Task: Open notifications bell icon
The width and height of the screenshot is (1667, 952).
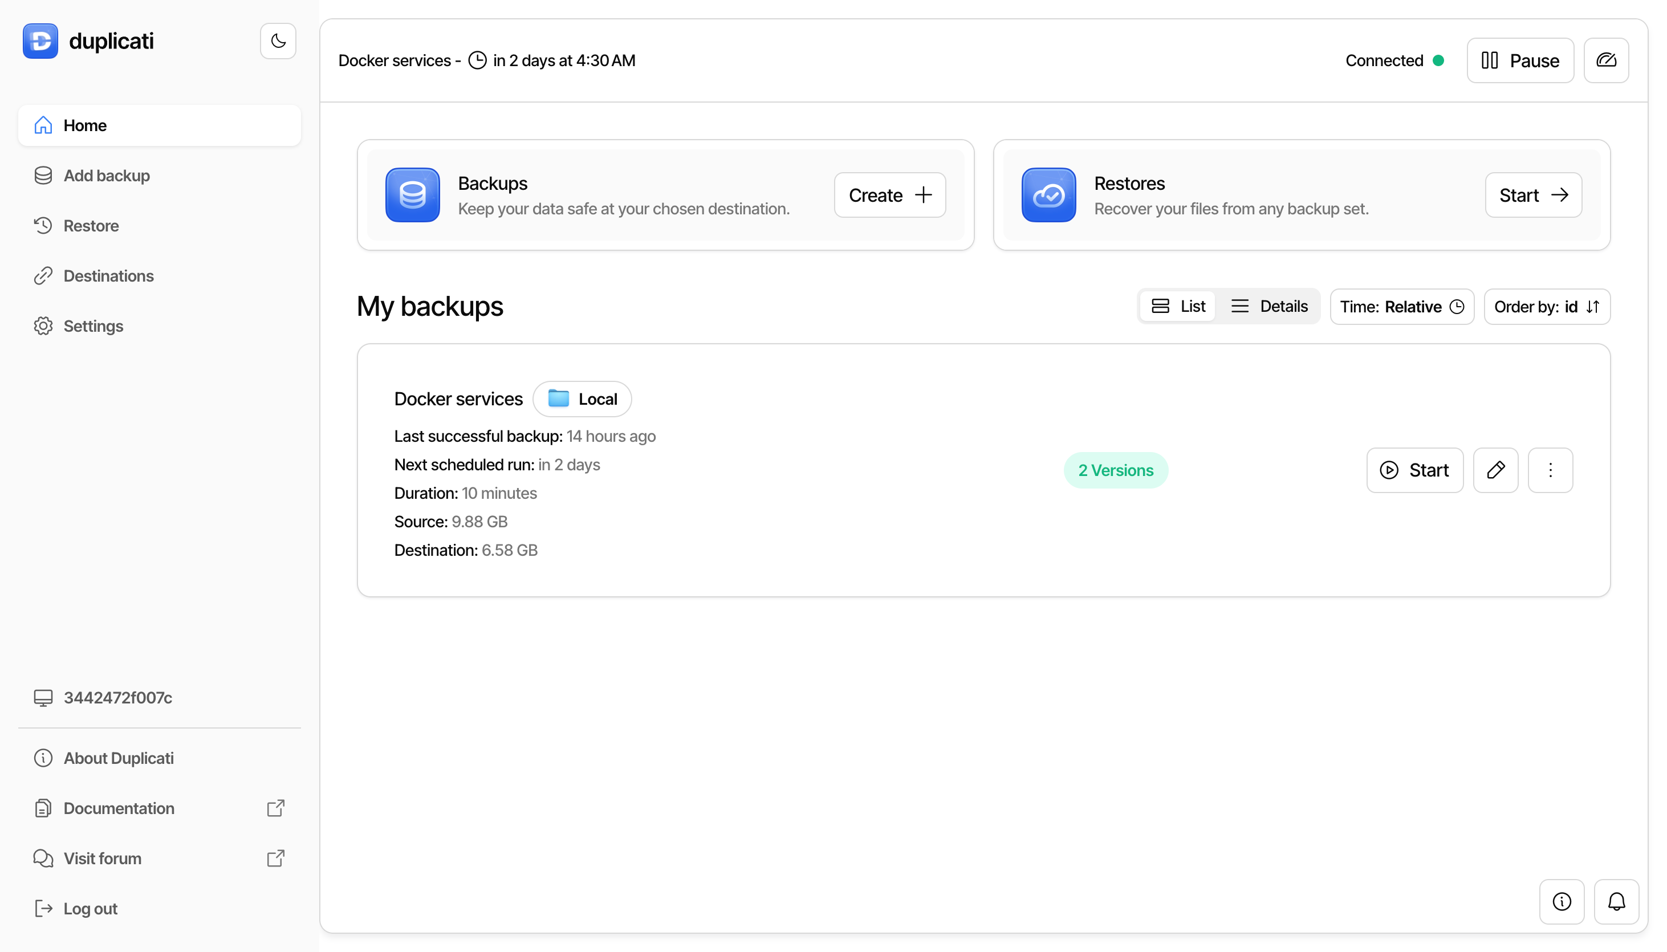Action: pos(1616,902)
